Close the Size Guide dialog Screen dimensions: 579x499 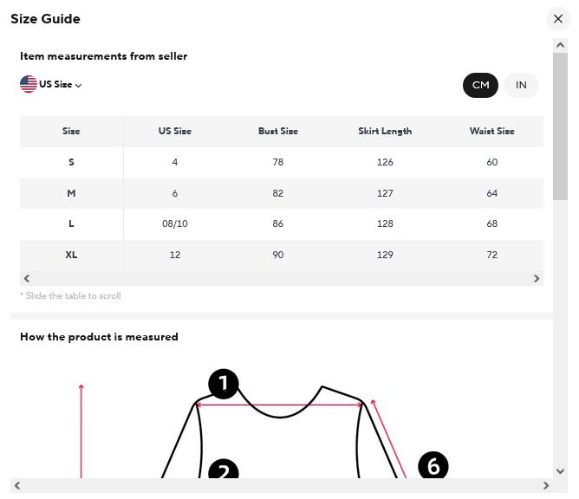pyautogui.click(x=558, y=19)
